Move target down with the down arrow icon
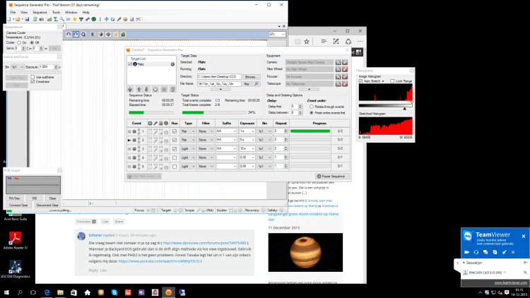 (x=147, y=90)
